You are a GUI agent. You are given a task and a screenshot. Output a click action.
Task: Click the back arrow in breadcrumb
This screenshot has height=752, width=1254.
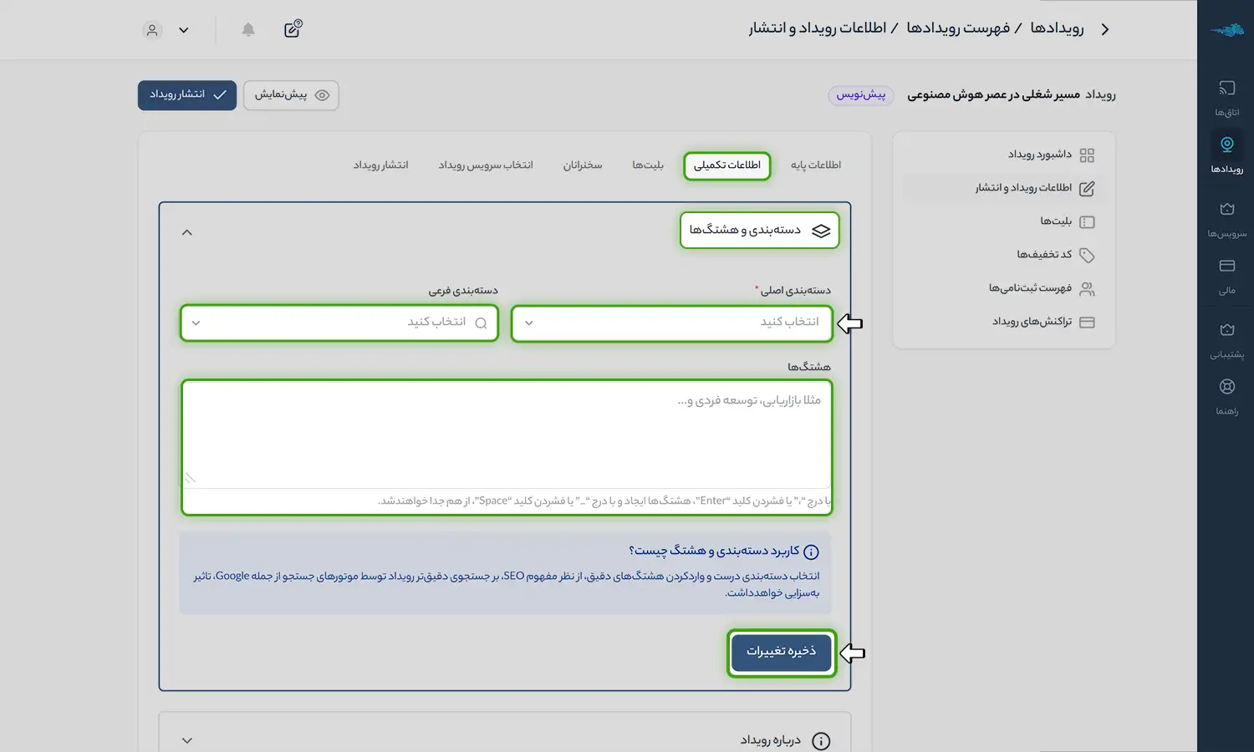(x=1105, y=29)
